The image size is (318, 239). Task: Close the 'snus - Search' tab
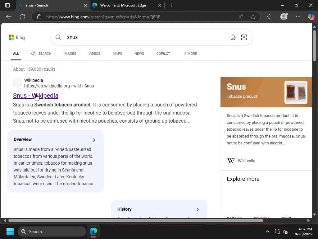86,6
